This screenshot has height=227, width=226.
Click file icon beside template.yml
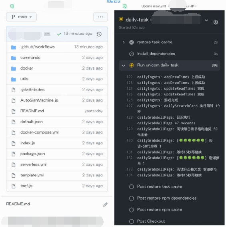14,175
